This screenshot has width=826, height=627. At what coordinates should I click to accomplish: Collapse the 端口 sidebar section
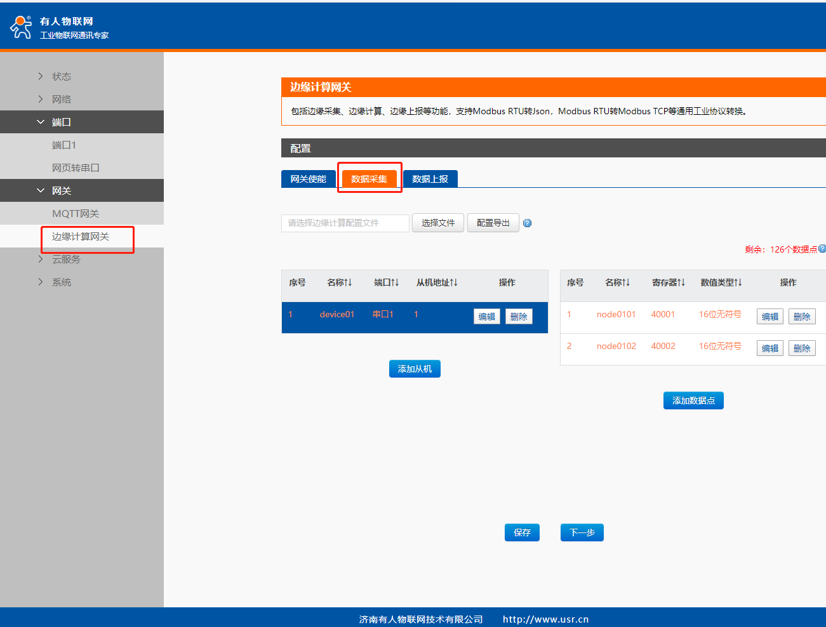coord(61,122)
